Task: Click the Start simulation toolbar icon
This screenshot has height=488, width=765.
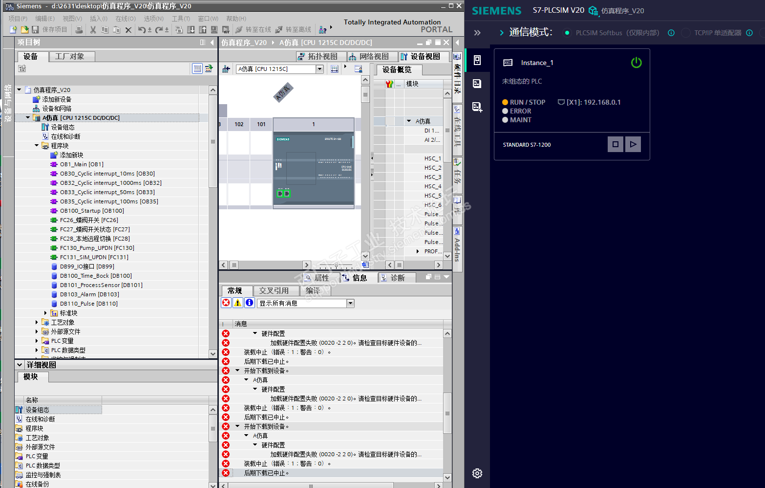Action: 214,30
